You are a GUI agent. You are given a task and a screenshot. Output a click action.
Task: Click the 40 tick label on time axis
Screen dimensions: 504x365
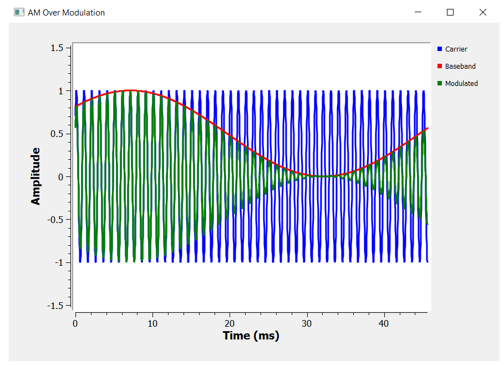[x=384, y=322]
